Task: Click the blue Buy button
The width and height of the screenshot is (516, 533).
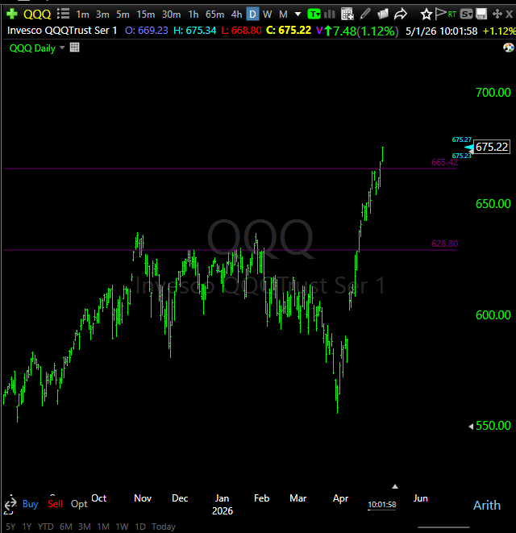Action: click(x=31, y=504)
